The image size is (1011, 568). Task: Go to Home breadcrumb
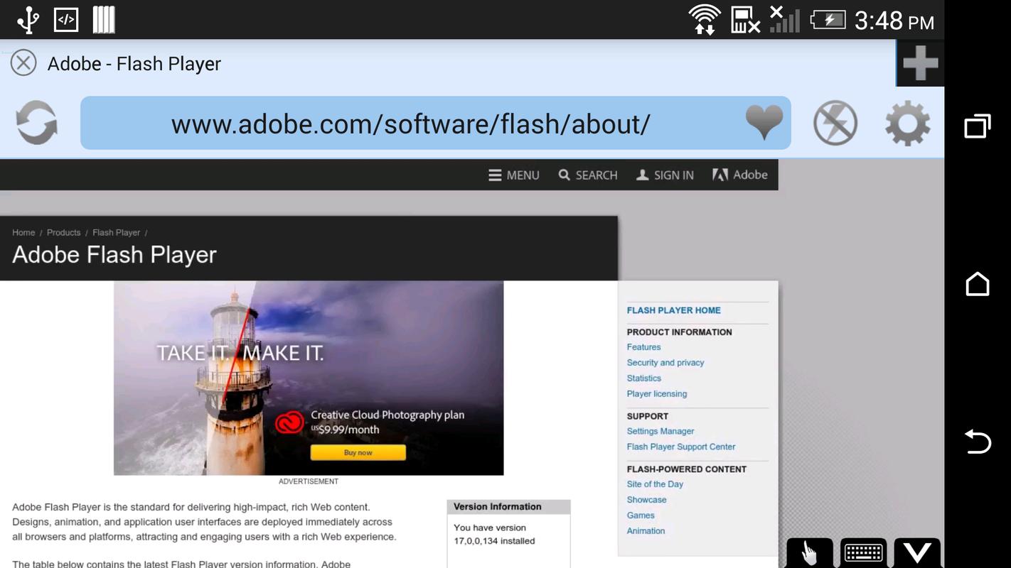point(23,233)
